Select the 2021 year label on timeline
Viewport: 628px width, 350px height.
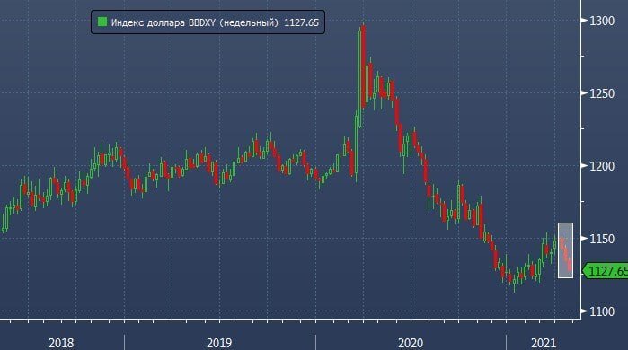544,343
